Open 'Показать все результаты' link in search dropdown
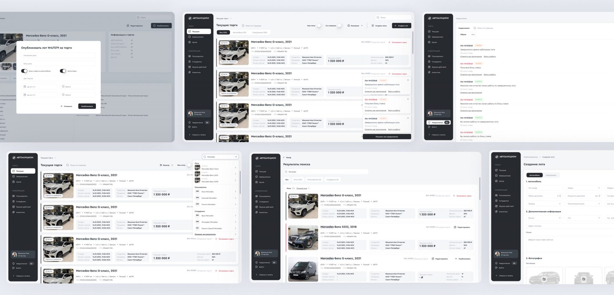 tap(205, 235)
